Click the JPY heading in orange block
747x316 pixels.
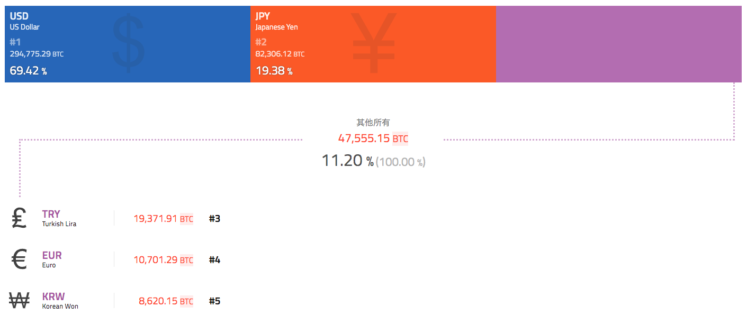pos(263,16)
